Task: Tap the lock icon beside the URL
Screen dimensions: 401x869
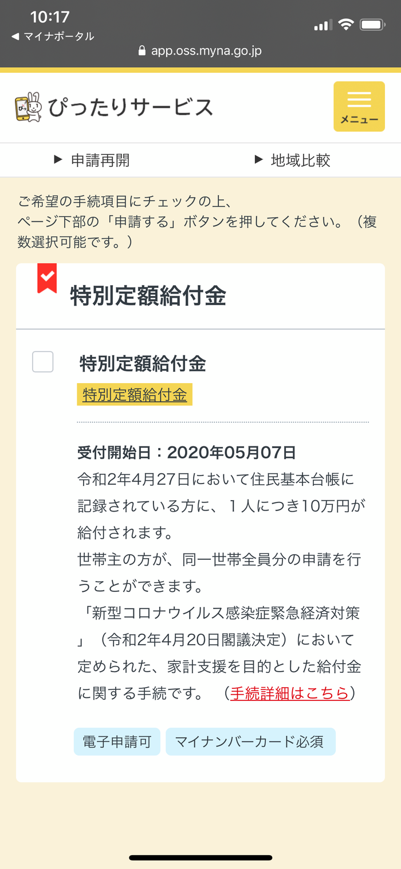Action: [x=143, y=51]
